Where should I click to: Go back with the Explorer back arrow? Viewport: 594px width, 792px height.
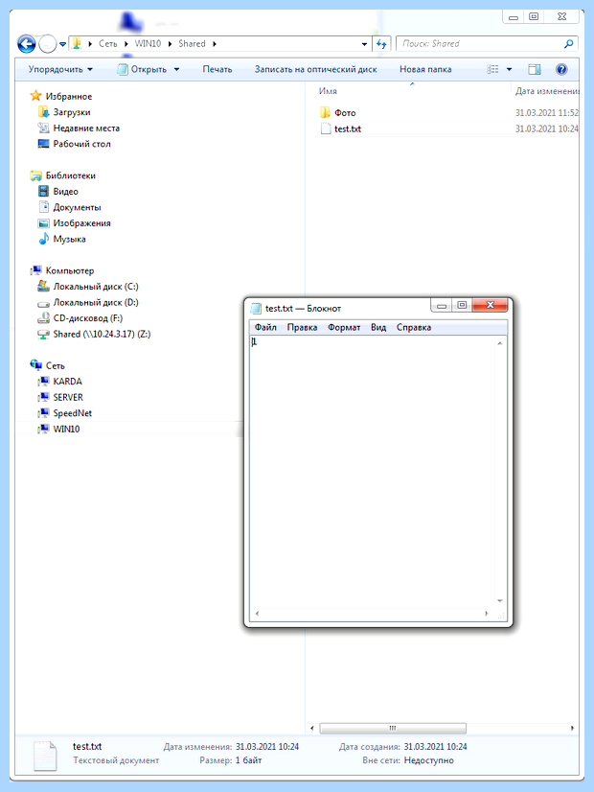tap(26, 44)
